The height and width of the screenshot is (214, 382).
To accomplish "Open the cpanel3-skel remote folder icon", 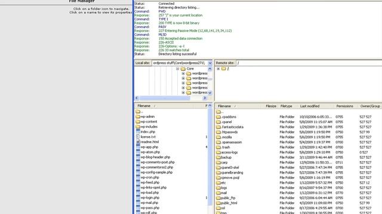I will point(218,168).
